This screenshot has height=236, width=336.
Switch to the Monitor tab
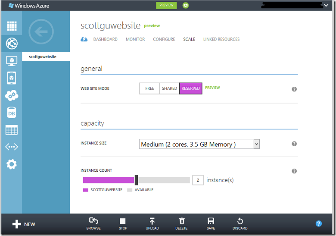pyautogui.click(x=135, y=39)
